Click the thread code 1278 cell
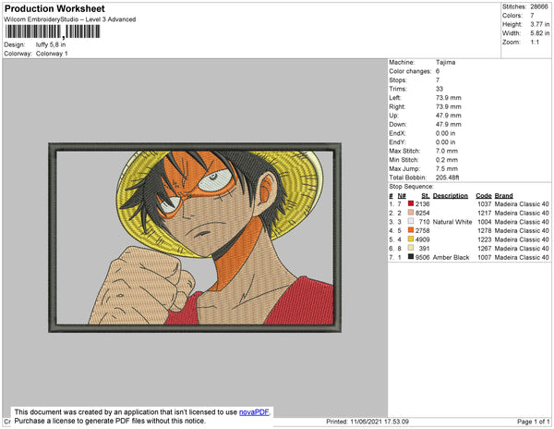 point(484,230)
